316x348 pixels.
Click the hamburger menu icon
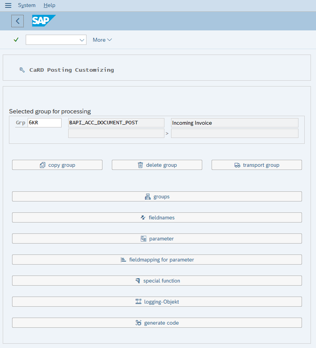pos(8,5)
